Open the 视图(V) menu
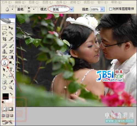The image size is (137, 126). [89, 2]
